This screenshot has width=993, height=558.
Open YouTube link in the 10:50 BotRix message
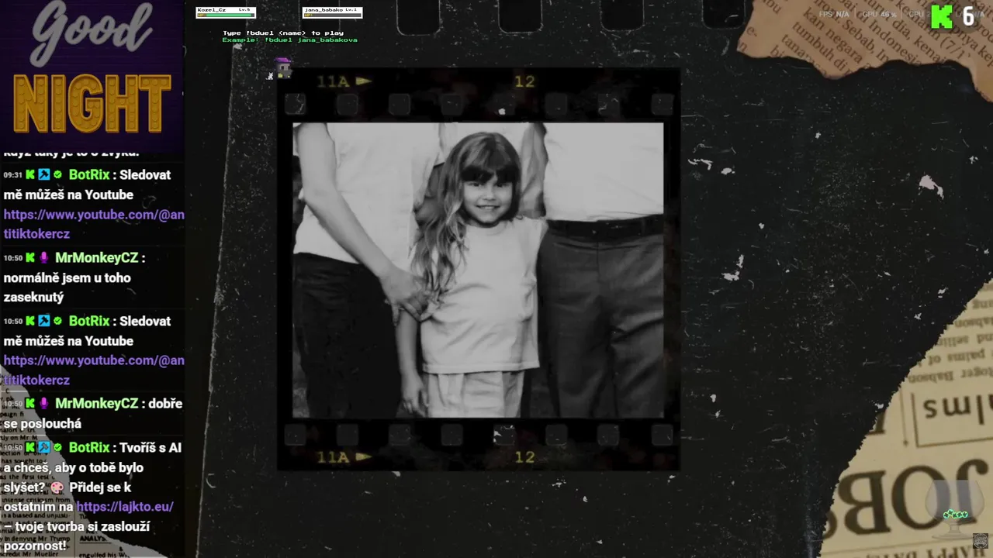(x=94, y=370)
